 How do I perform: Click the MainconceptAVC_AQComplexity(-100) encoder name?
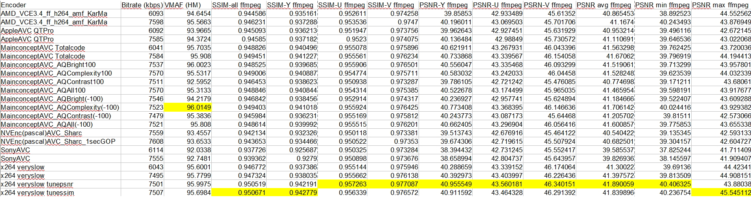(60, 107)
